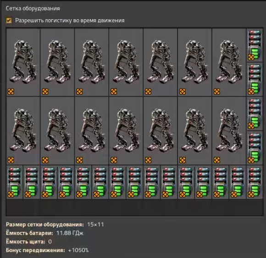
Task: Select second exoskeleton in second row
Action: coord(57,131)
